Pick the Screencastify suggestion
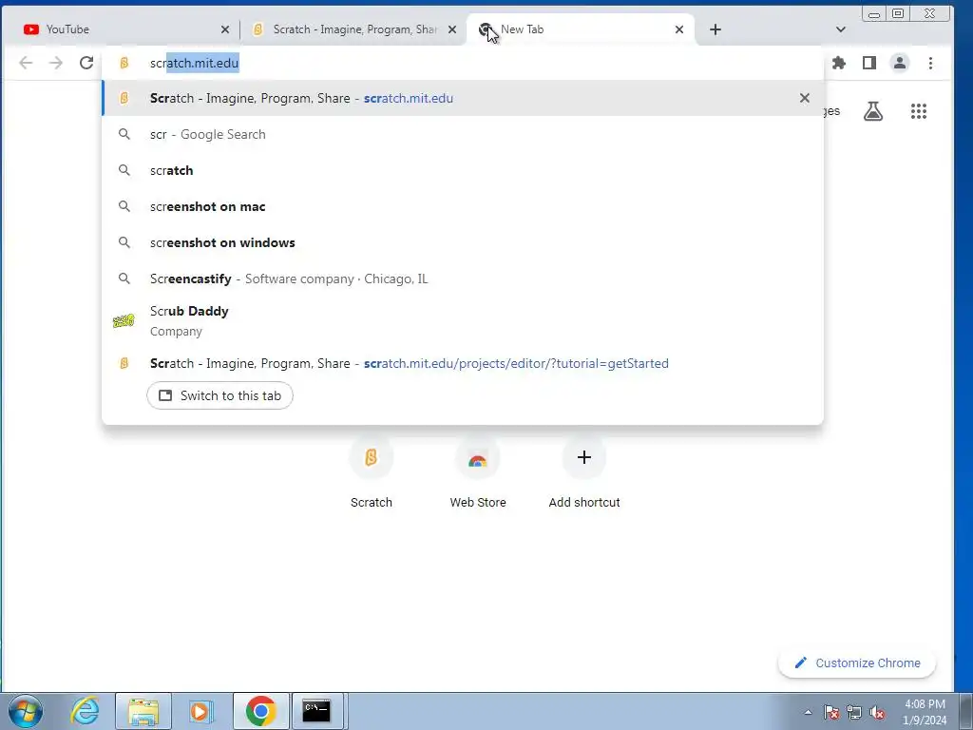Image resolution: width=973 pixels, height=730 pixels. [463, 279]
